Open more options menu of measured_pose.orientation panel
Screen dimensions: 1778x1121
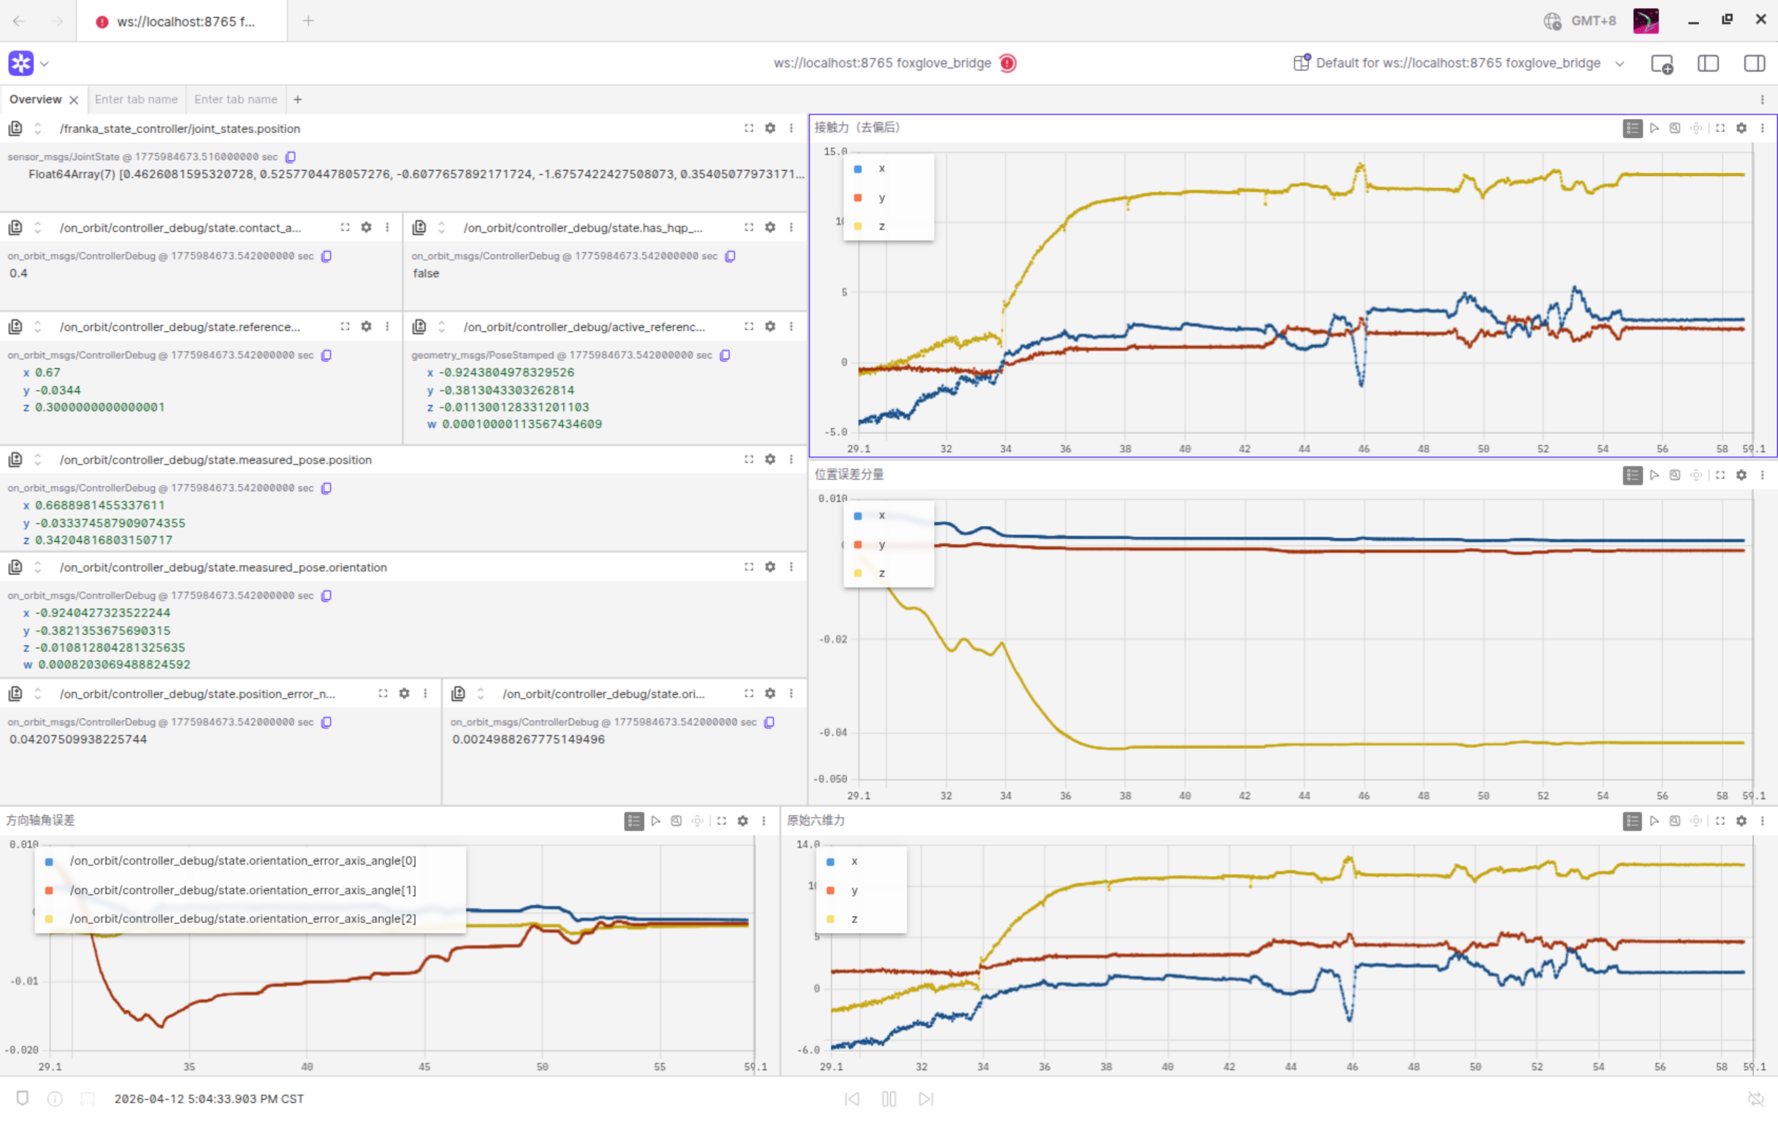click(791, 567)
